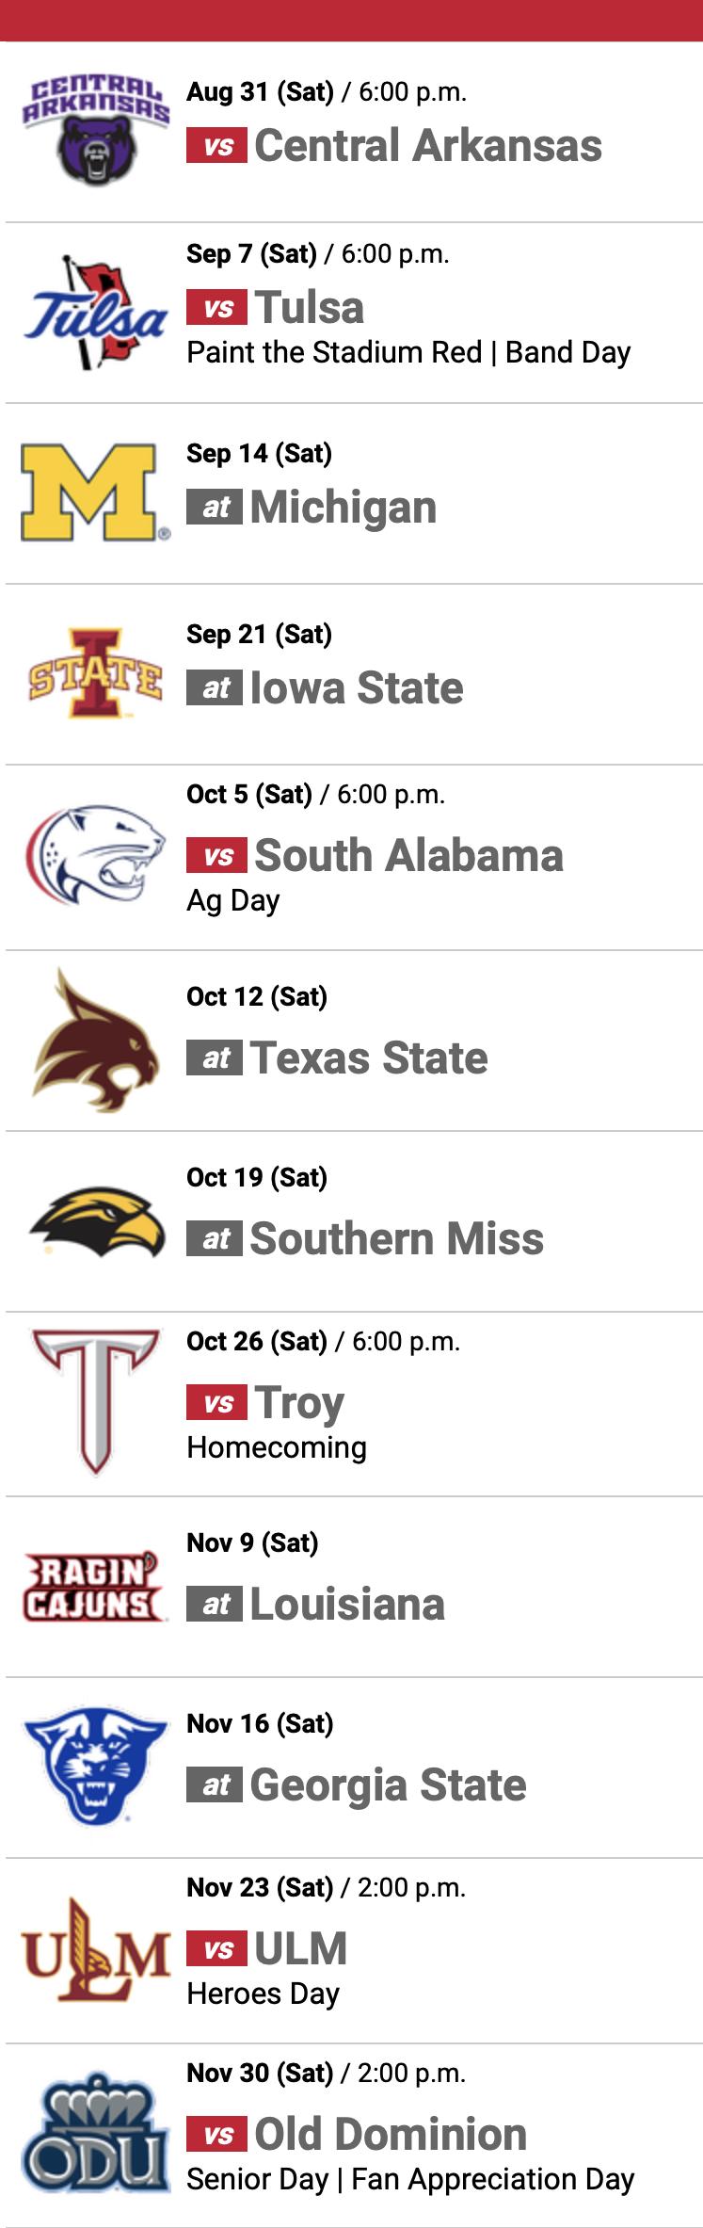
Task: Select the ULM logo
Action: tap(95, 1949)
